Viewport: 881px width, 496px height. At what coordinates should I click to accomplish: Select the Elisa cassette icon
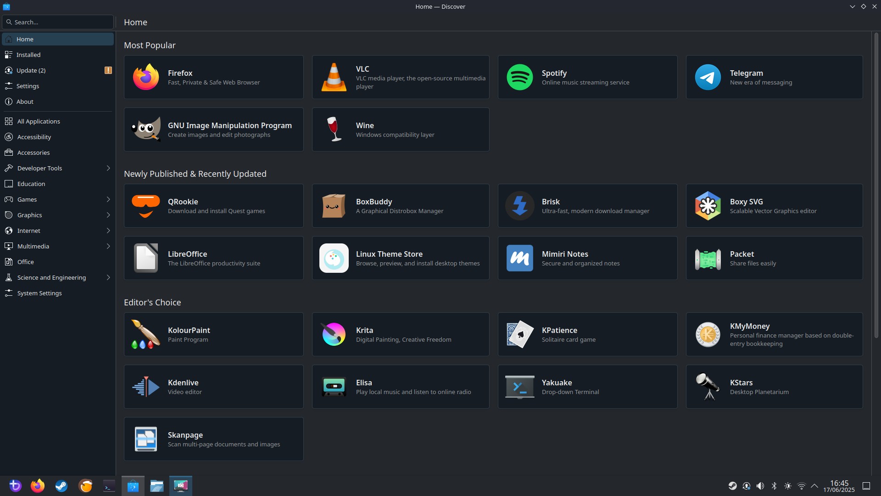coord(334,387)
